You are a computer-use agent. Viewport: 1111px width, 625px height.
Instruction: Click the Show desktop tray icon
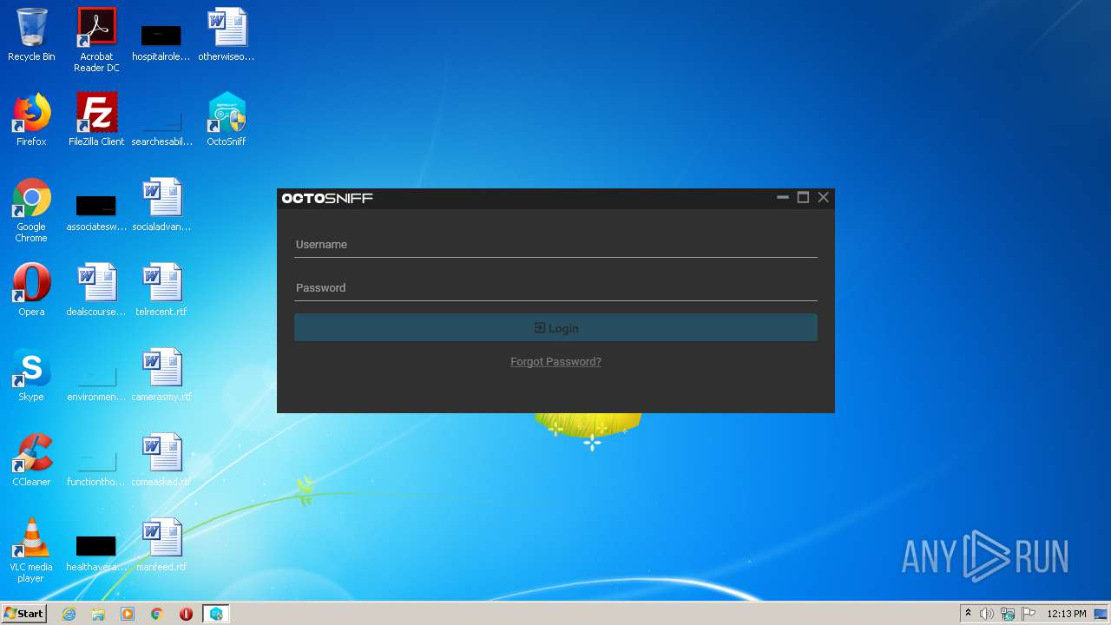click(1101, 614)
